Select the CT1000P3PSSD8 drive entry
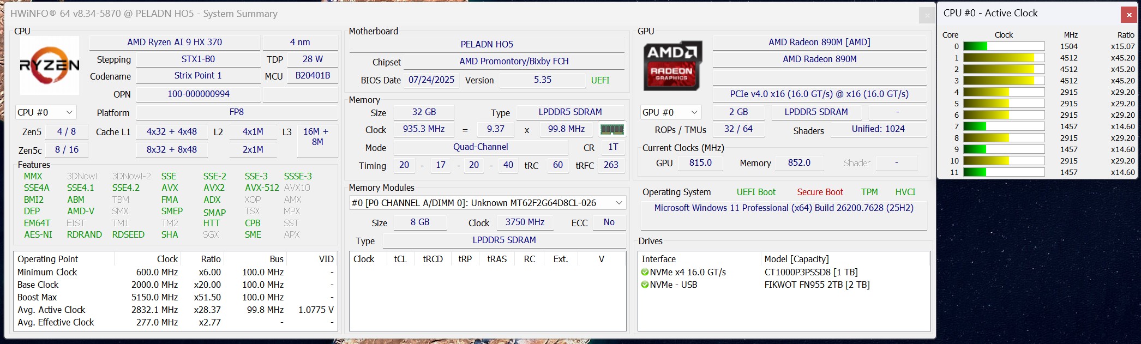This screenshot has height=344, width=1141. tap(810, 272)
